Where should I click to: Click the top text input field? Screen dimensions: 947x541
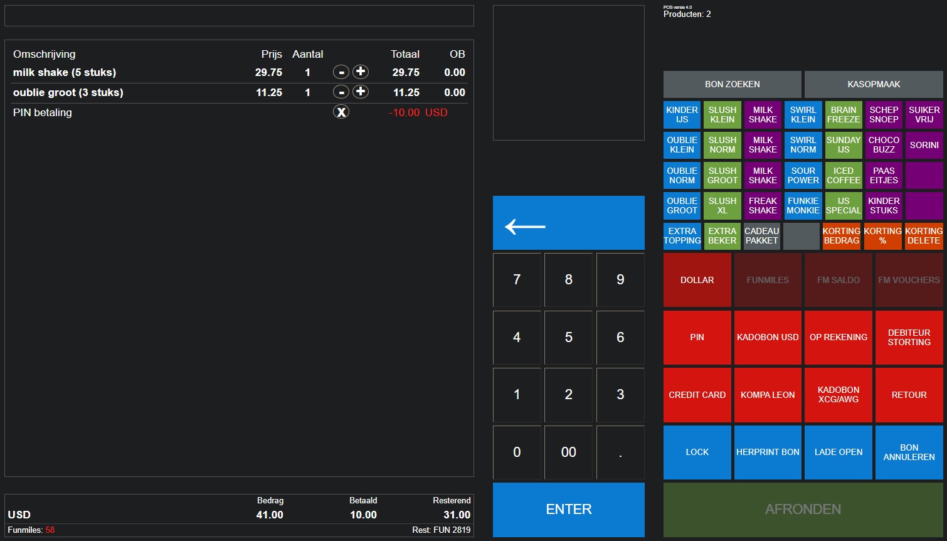(x=239, y=16)
